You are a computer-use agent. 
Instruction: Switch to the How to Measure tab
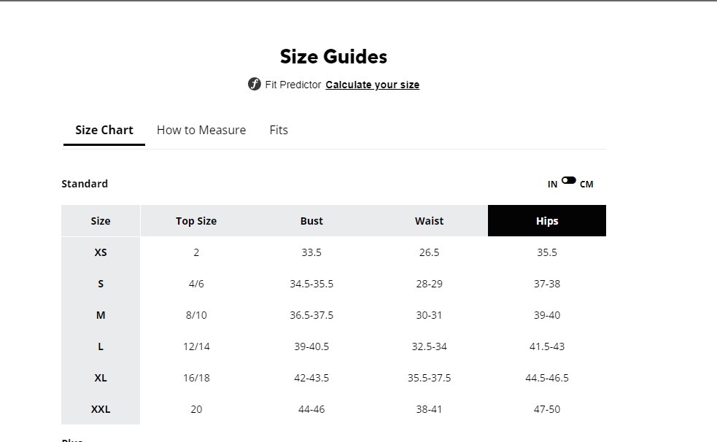click(x=201, y=130)
